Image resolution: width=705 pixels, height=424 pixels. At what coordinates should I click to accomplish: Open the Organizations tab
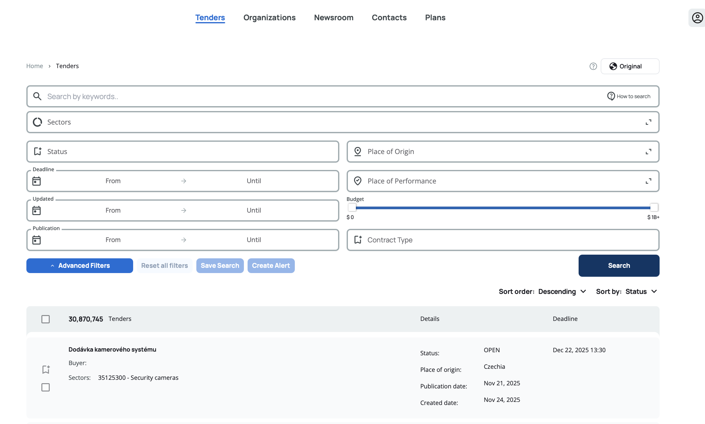pos(269,18)
